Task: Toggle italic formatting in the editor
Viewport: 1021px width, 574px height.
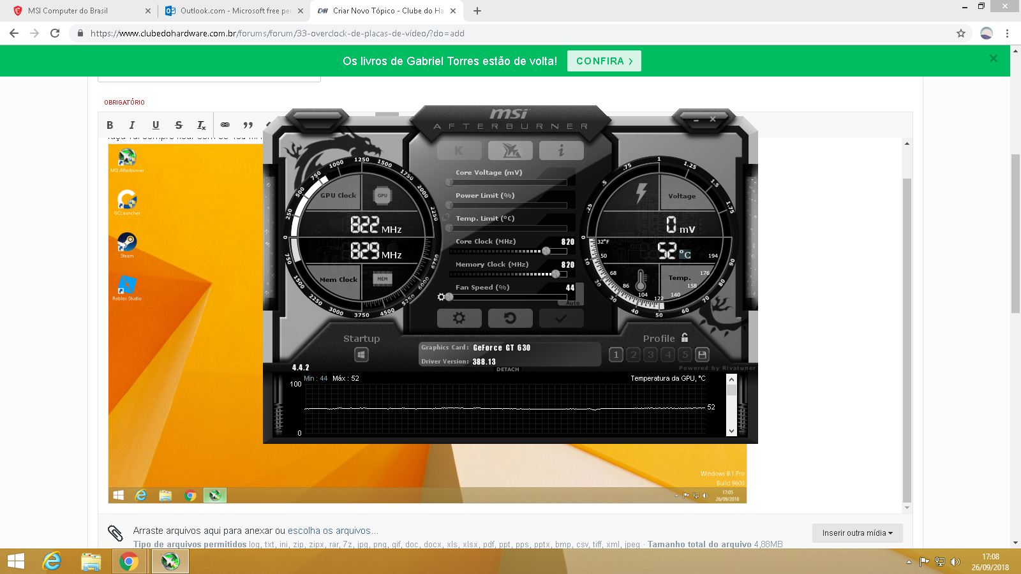Action: click(x=132, y=125)
